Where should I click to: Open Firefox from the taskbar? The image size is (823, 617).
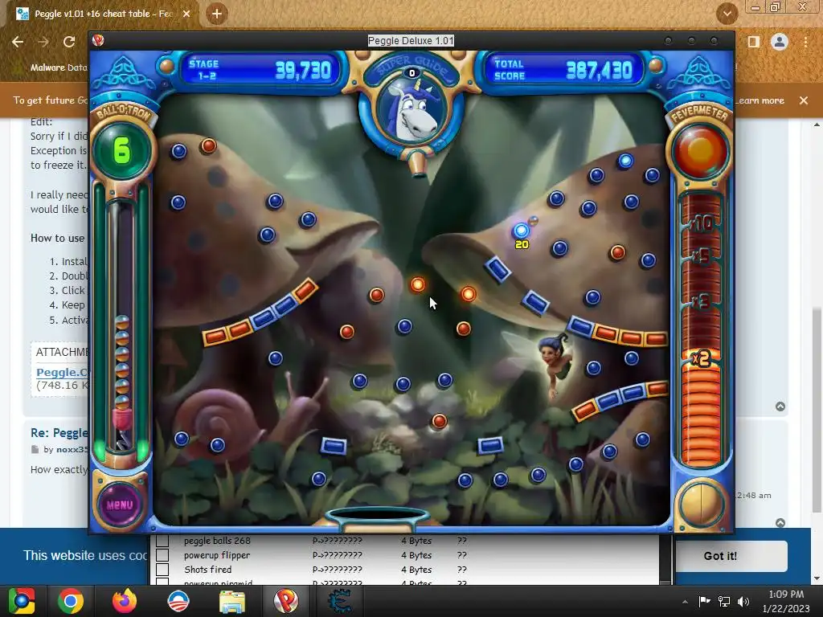tap(125, 601)
